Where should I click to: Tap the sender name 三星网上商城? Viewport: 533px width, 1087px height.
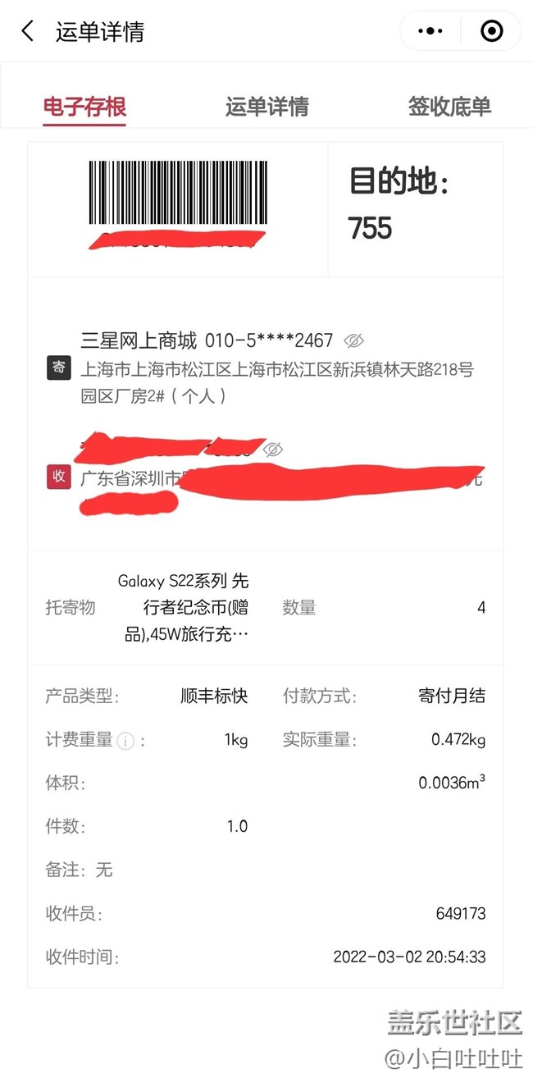pyautogui.click(x=139, y=340)
